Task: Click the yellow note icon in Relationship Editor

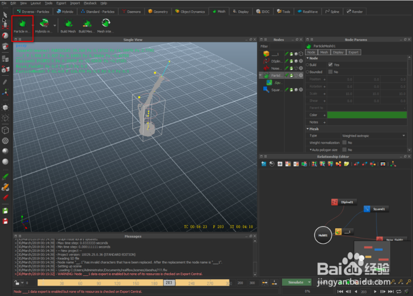Action: pos(346,164)
